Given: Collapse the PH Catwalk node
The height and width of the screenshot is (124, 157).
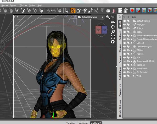Looking at the screenshot, I should [x=132, y=72].
